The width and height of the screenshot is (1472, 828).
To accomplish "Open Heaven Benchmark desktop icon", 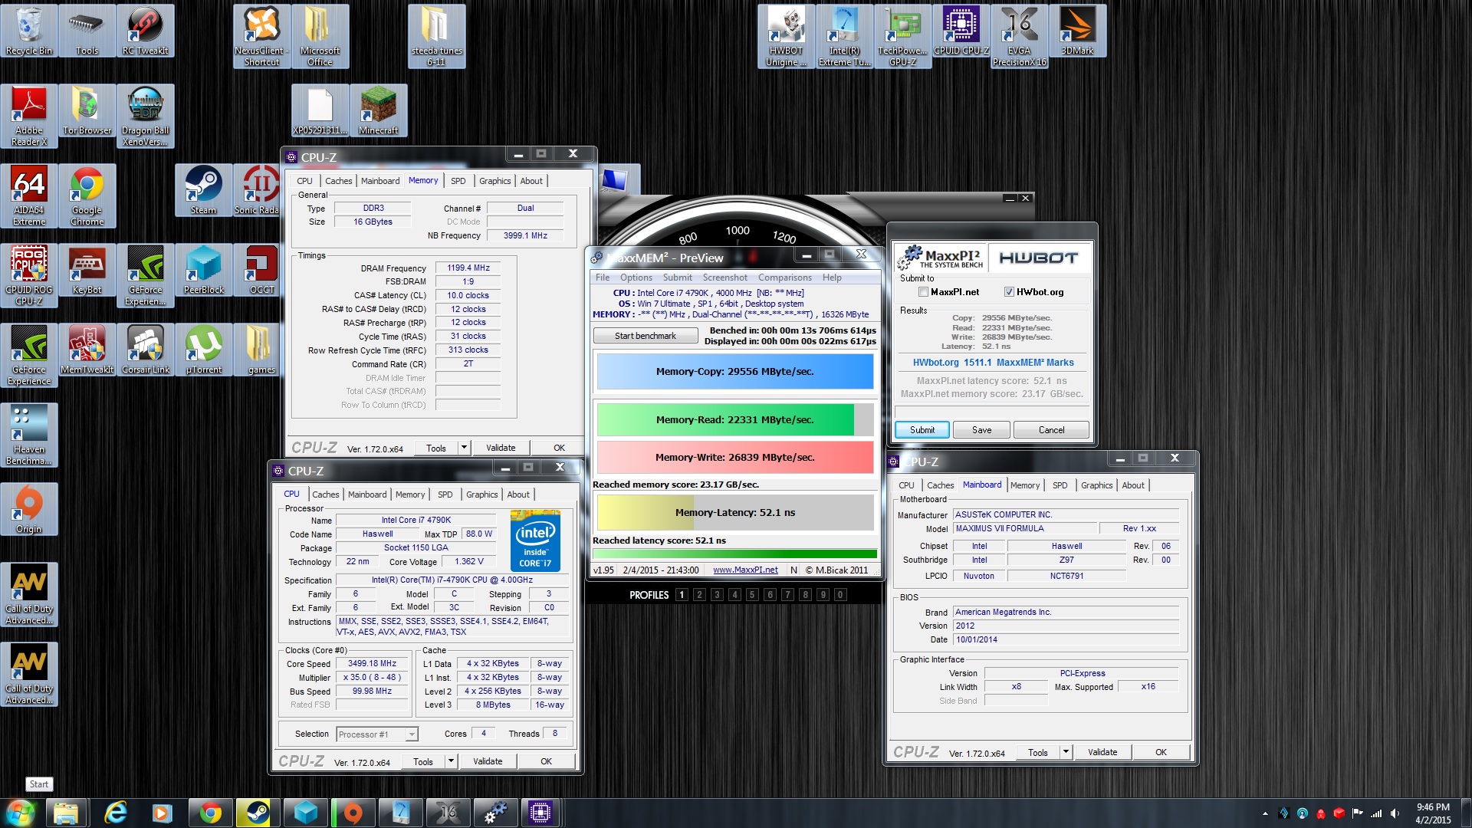I will 29,435.
